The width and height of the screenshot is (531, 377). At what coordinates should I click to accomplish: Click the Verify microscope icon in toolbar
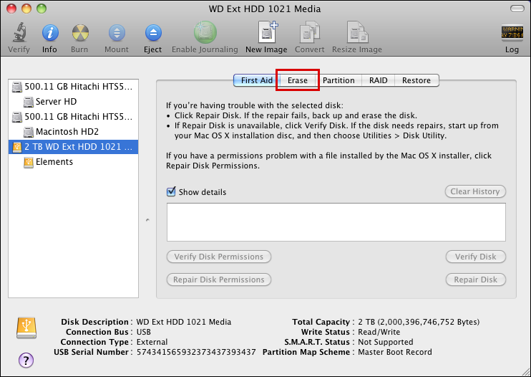click(x=19, y=32)
